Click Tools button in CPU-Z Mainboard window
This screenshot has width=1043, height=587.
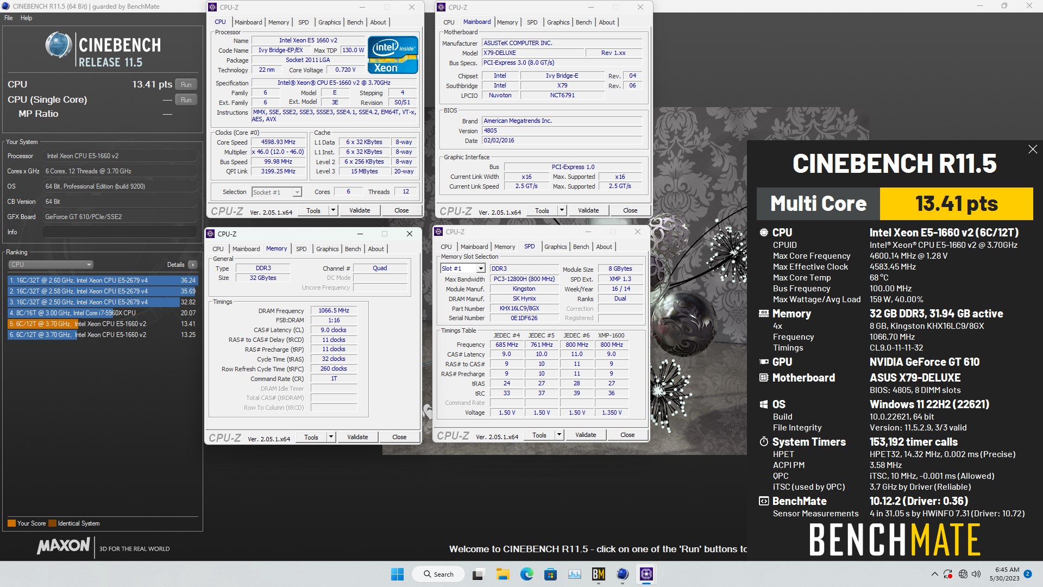click(542, 210)
